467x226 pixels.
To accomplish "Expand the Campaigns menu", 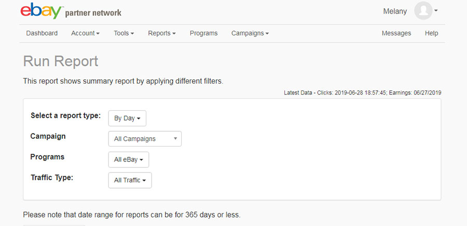I will [250, 33].
